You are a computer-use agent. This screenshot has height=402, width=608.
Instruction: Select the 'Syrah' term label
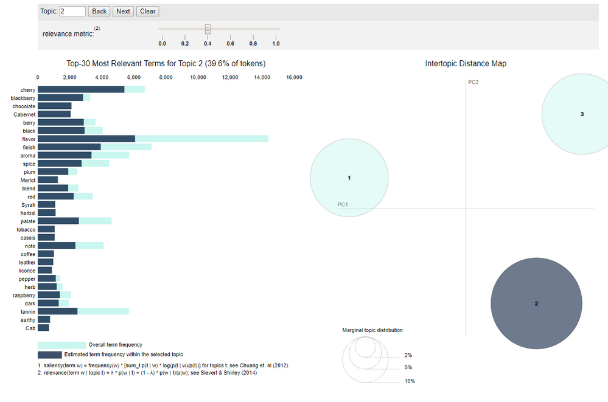(x=29, y=205)
